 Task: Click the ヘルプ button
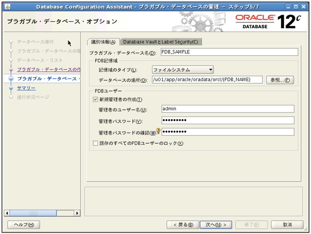tap(24, 225)
